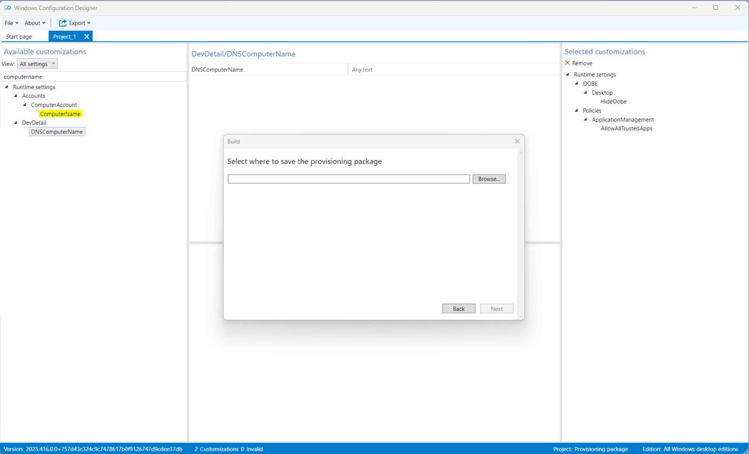Open the File menu
The image size is (749, 454).
[x=11, y=23]
